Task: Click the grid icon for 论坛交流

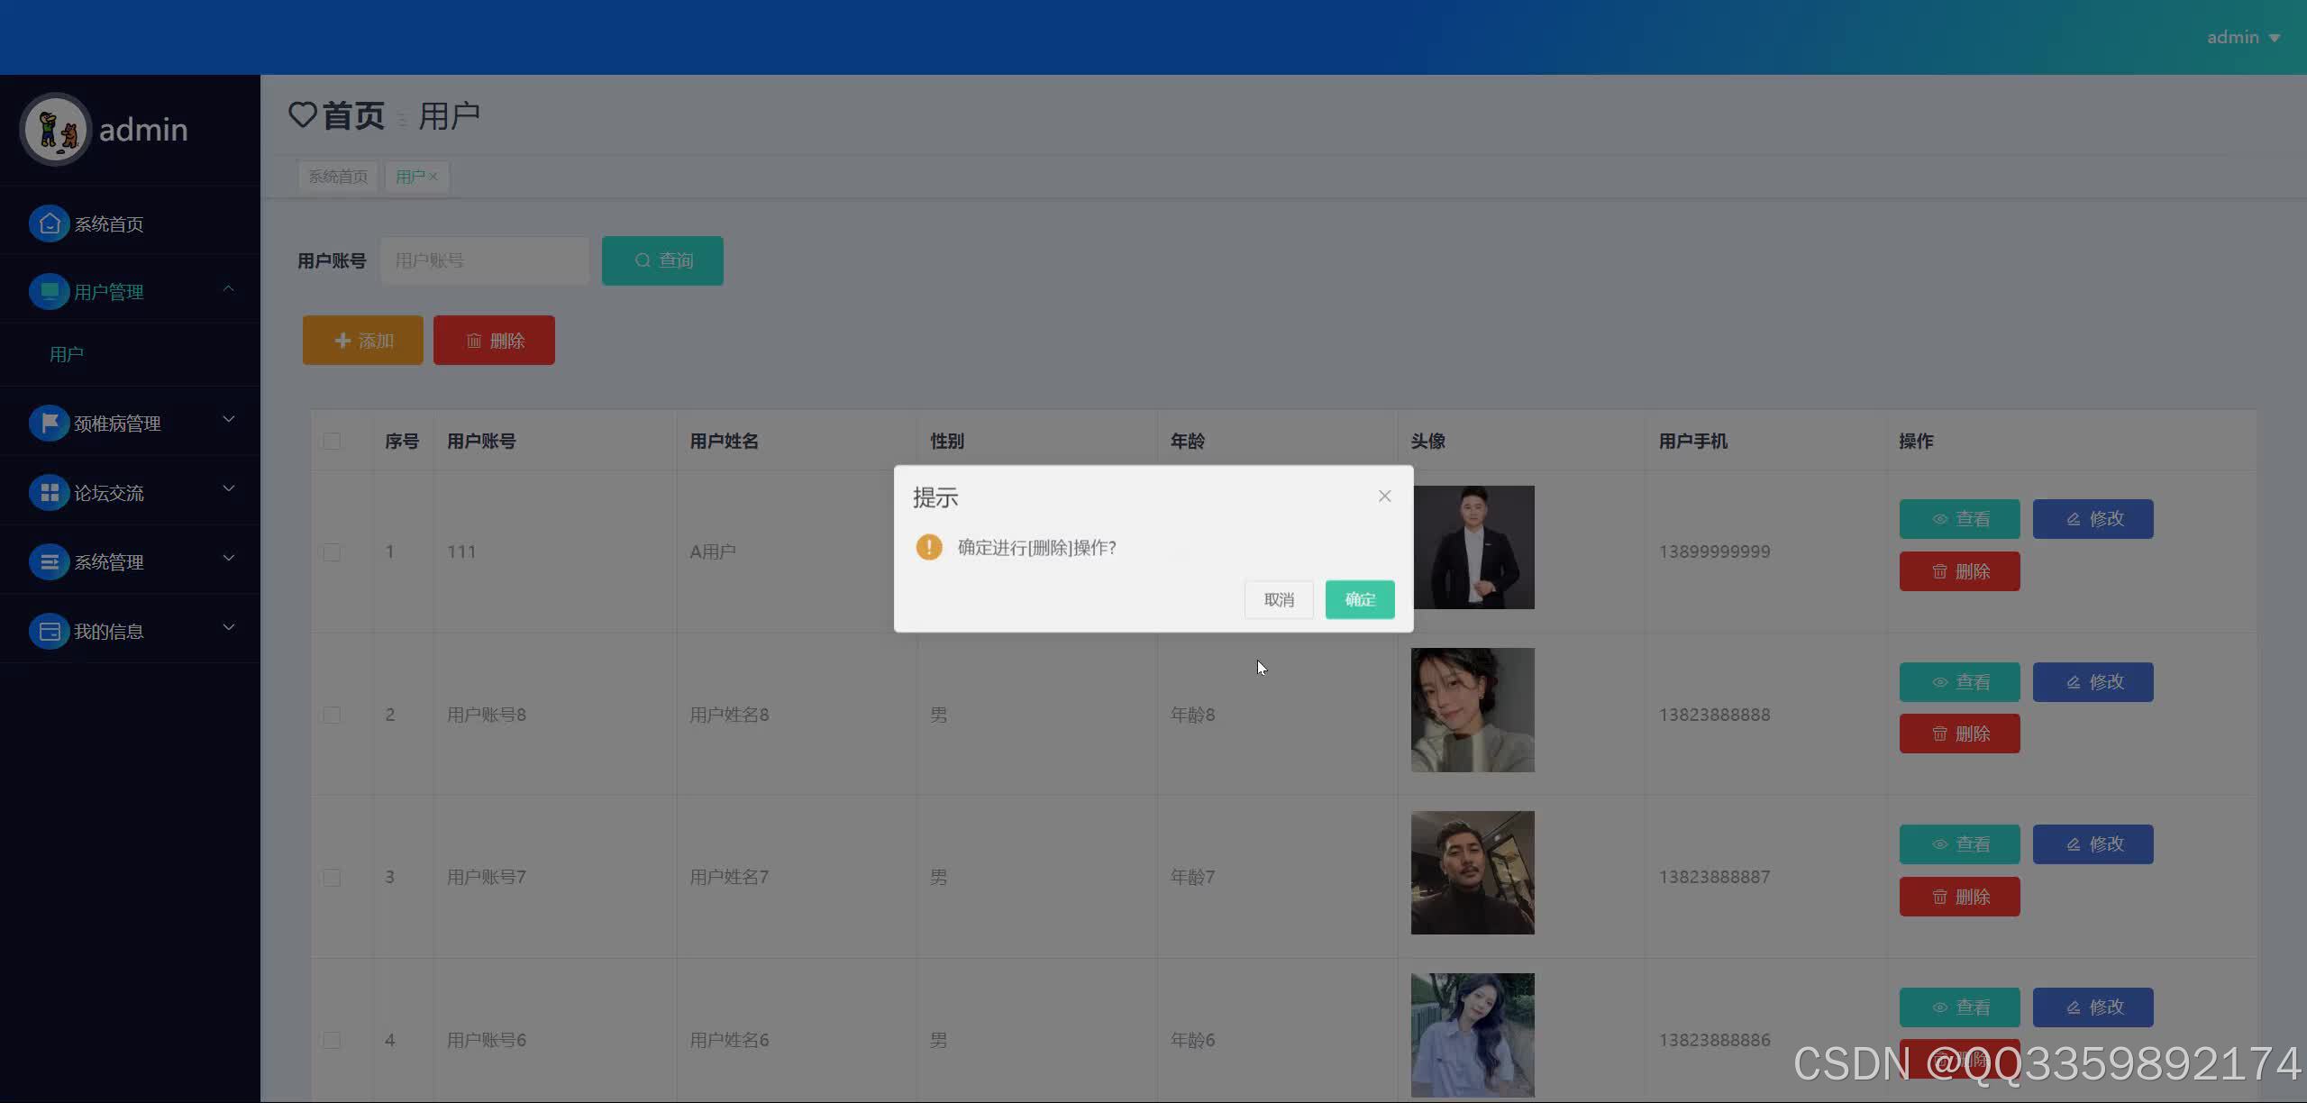Action: click(x=50, y=492)
